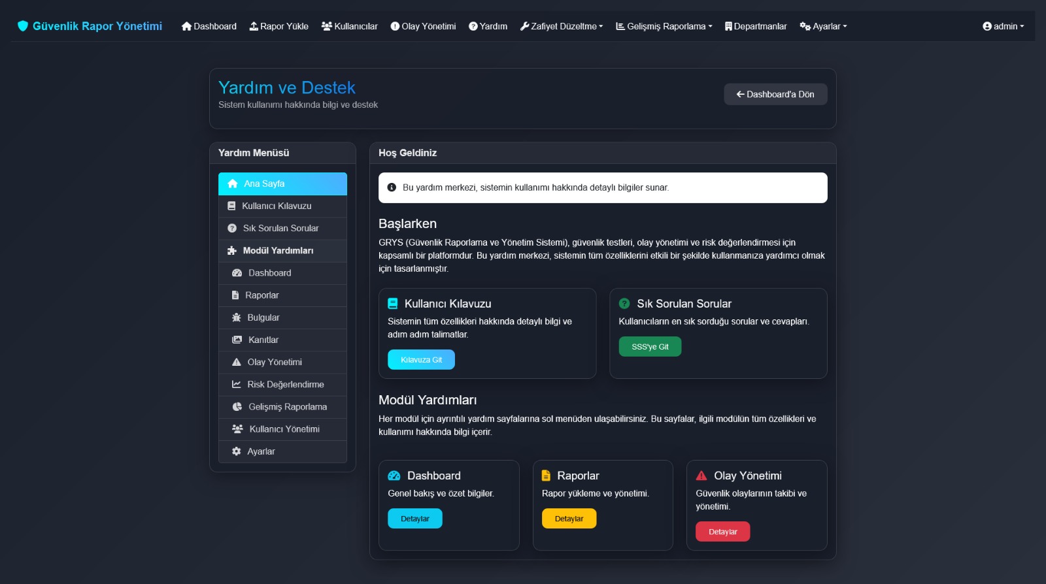Expand the Zafiyet Düzeltme dropdown menu
This screenshot has height=584, width=1046.
pos(562,26)
